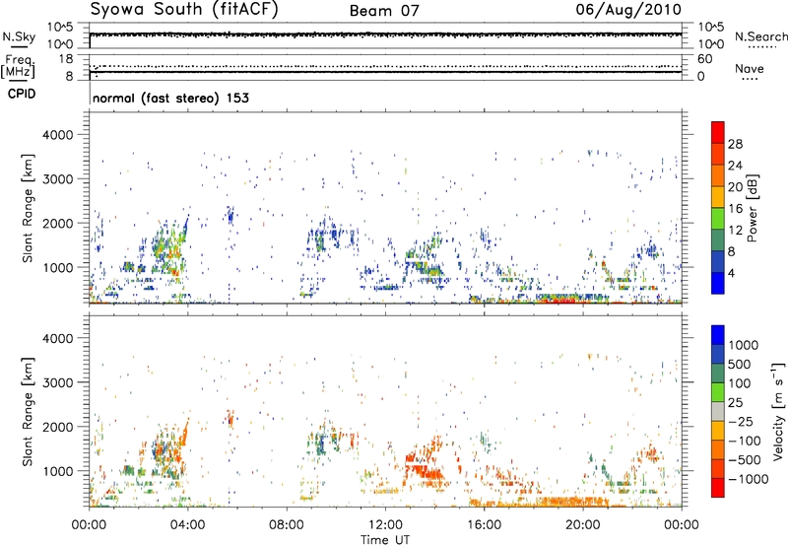Image resolution: width=788 pixels, height=546 pixels.
Task: Click the '04:00' time axis tick label
Action: [187, 525]
